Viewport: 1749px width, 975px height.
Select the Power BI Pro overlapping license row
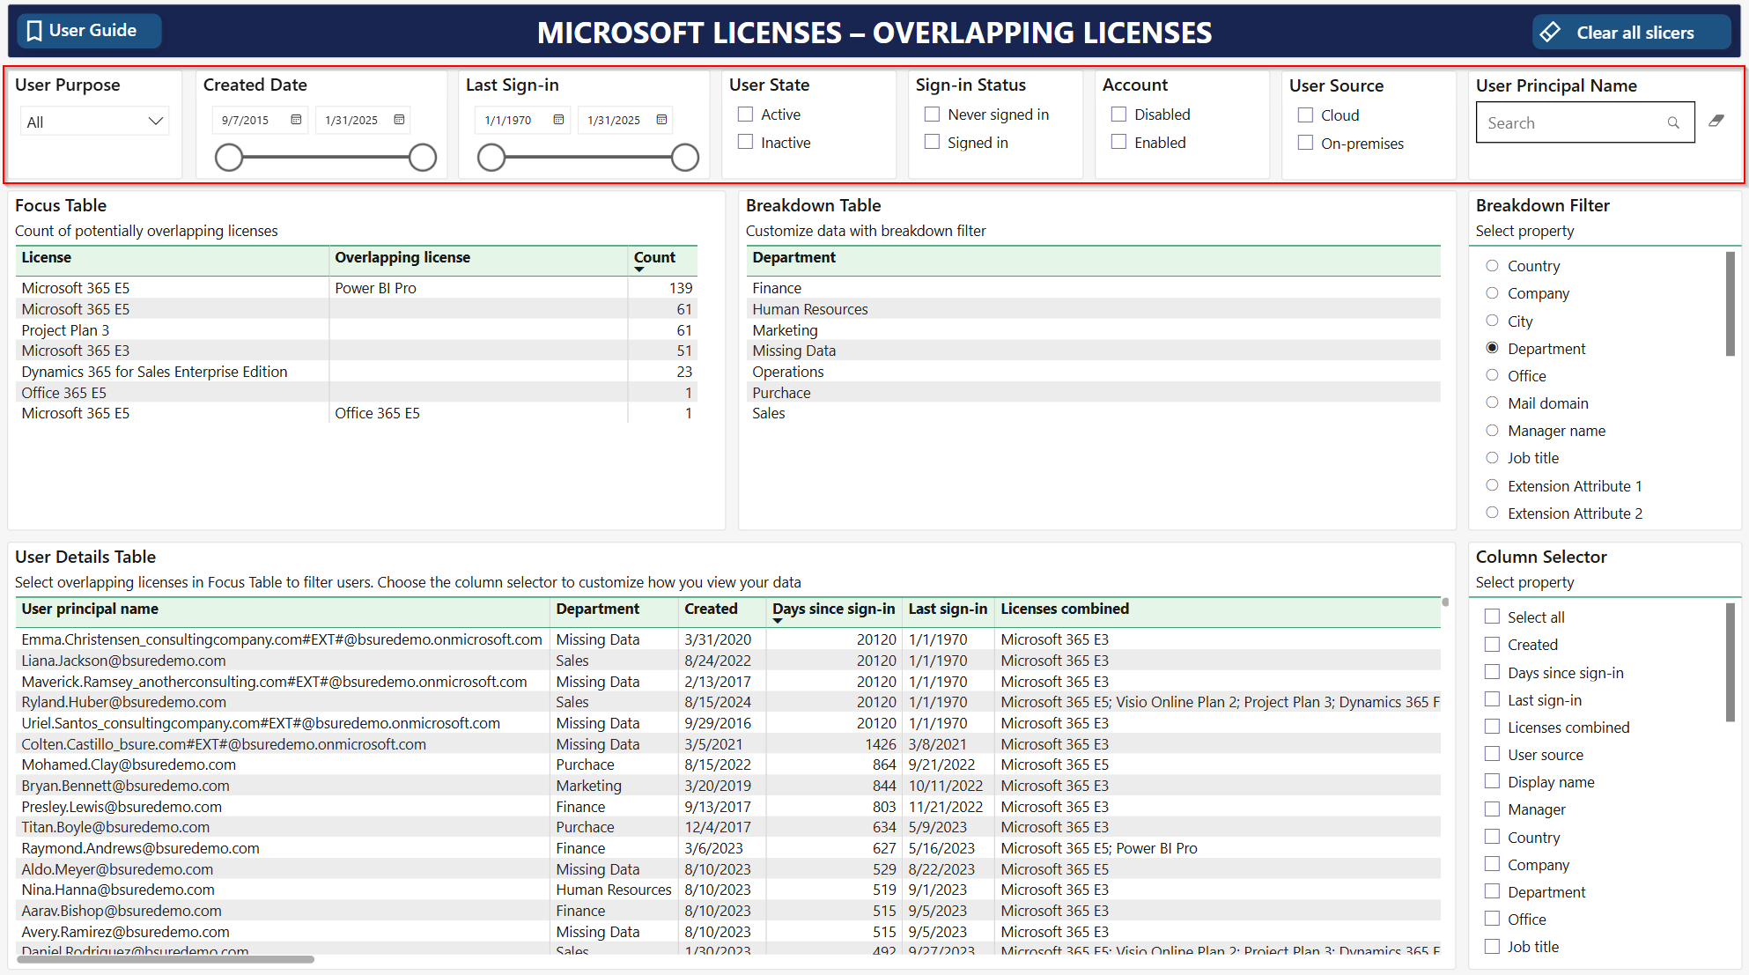click(x=376, y=288)
